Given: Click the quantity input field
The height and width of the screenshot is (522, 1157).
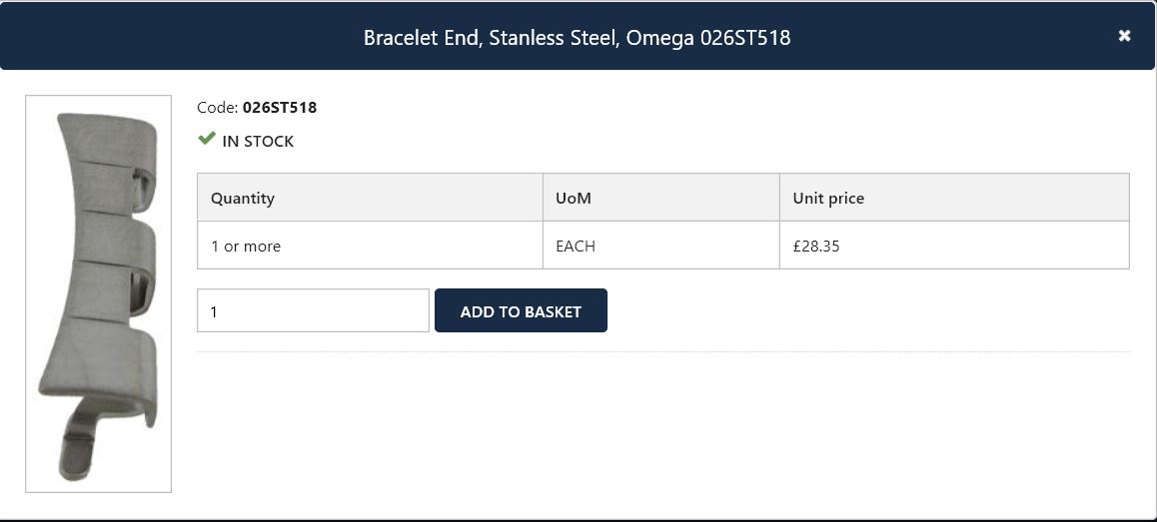Looking at the screenshot, I should click(313, 310).
